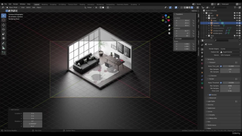
Task: Open the Tool properties tab icon
Action: tap(202, 45)
